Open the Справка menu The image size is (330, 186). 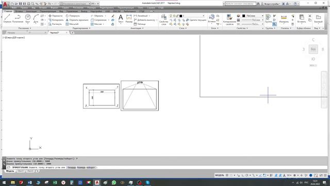tap(151, 8)
